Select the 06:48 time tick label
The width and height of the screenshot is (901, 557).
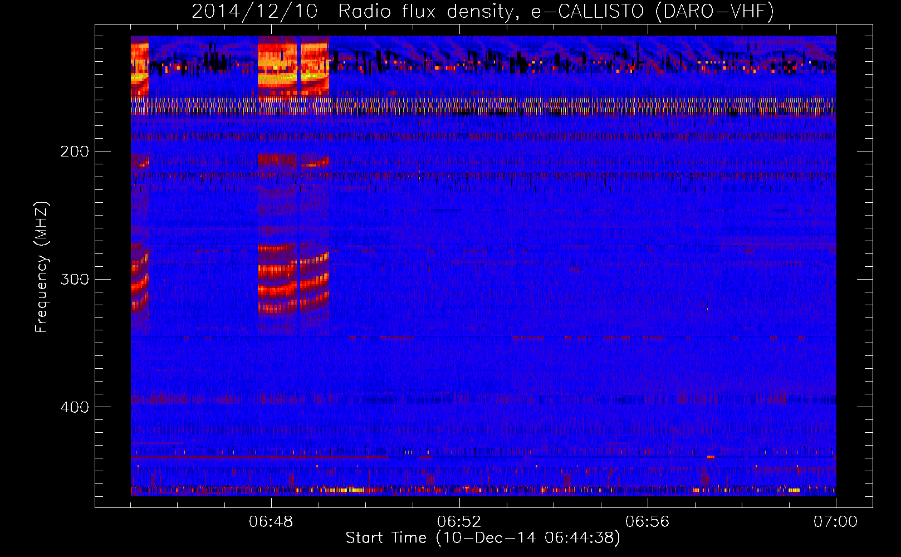[271, 522]
